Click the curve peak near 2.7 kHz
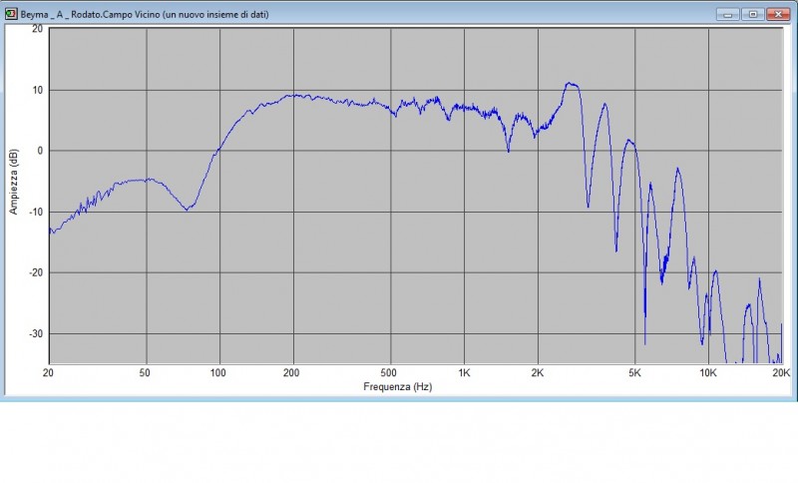 (x=570, y=84)
